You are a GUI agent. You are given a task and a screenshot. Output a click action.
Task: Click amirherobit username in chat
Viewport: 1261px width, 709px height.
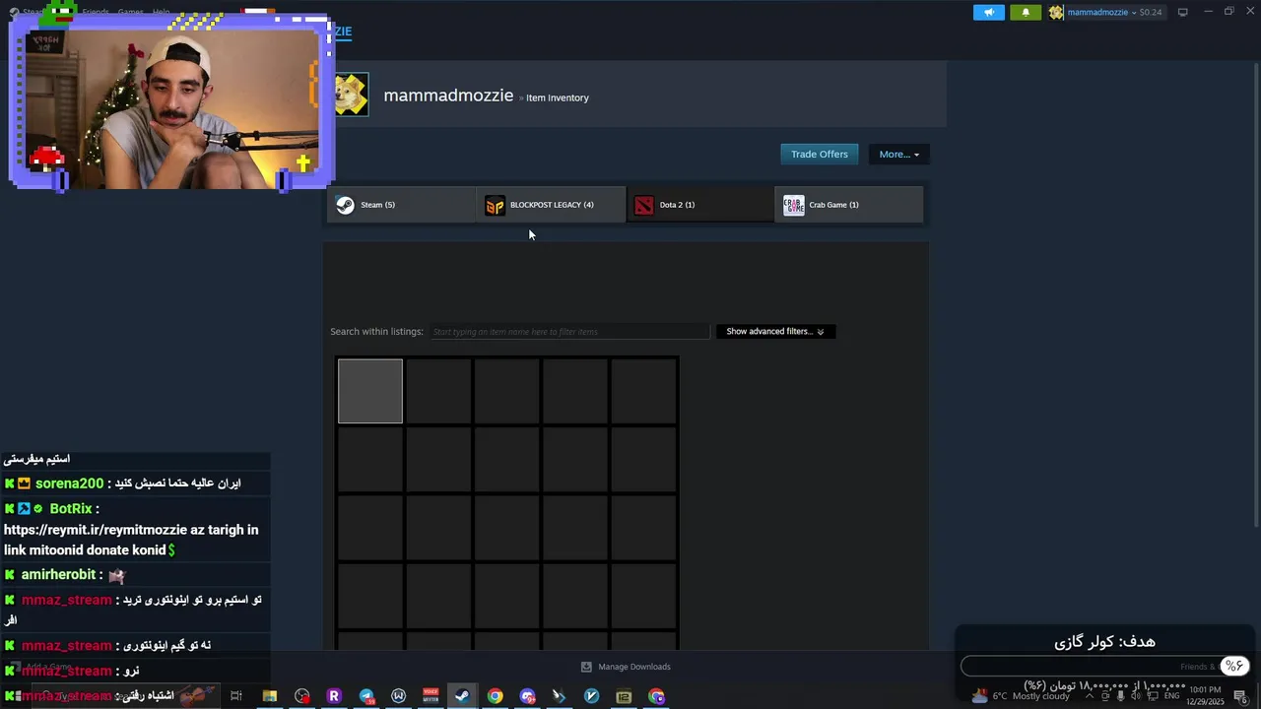coord(58,575)
